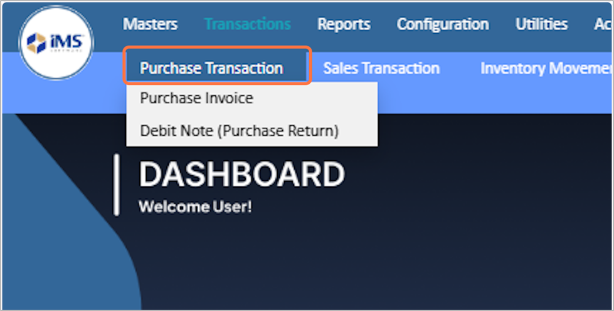Open the Masters menu
The image size is (614, 311).
[x=150, y=24]
